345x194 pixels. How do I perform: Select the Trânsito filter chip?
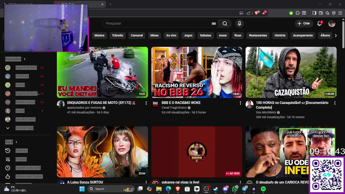click(x=118, y=35)
